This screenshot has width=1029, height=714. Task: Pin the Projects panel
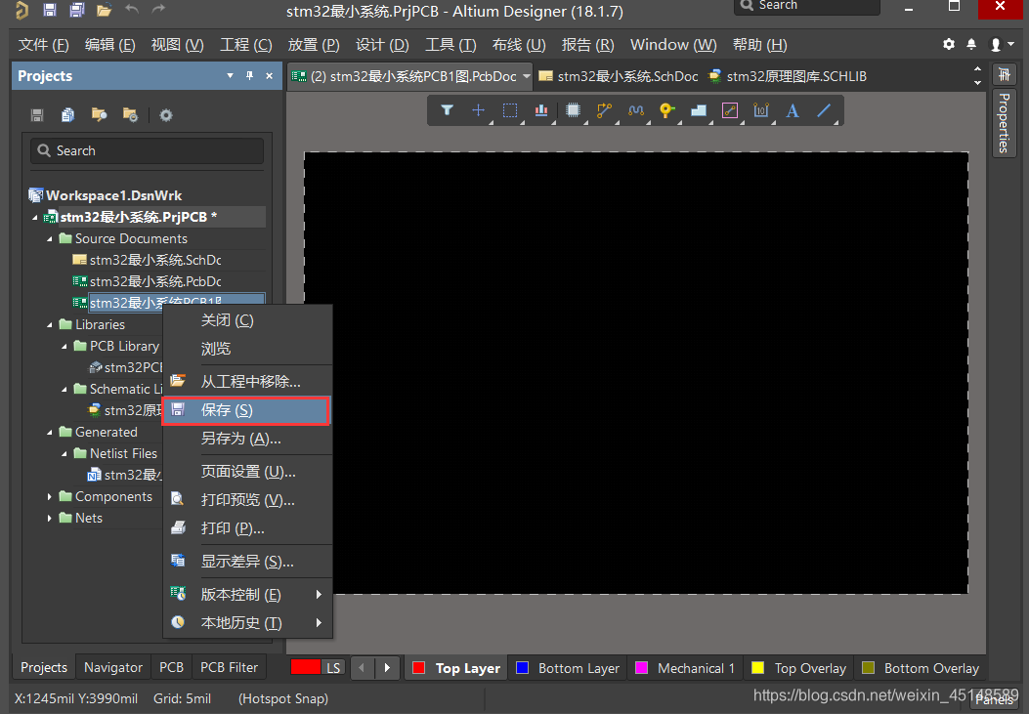click(x=249, y=76)
